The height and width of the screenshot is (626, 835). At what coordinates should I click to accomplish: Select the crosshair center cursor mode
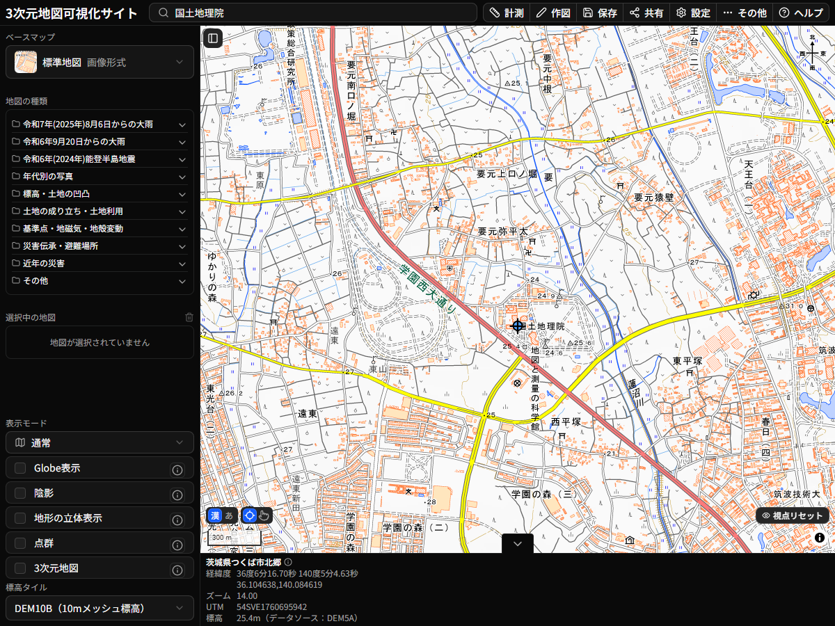tap(250, 515)
